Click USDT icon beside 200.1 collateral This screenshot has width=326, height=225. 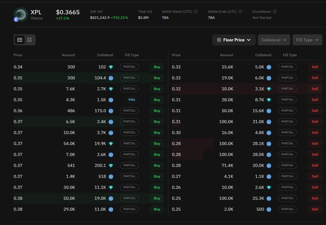point(111,166)
